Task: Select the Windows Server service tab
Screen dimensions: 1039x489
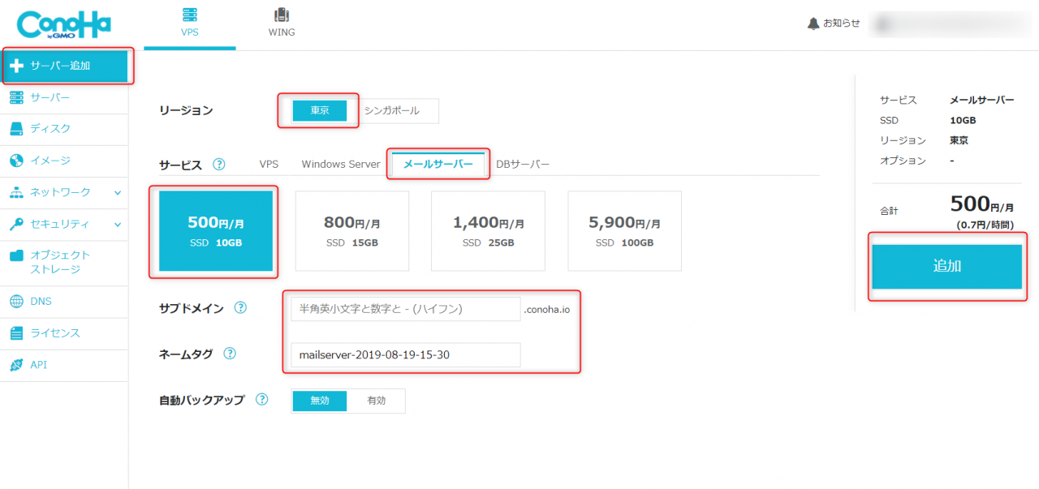Action: (x=341, y=164)
